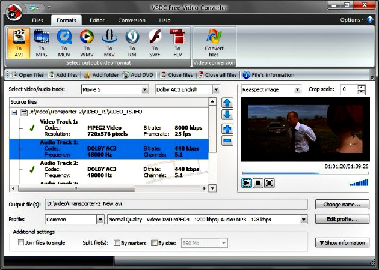The height and width of the screenshot is (270, 379).
Task: Open the Files tab
Action: click(37, 20)
